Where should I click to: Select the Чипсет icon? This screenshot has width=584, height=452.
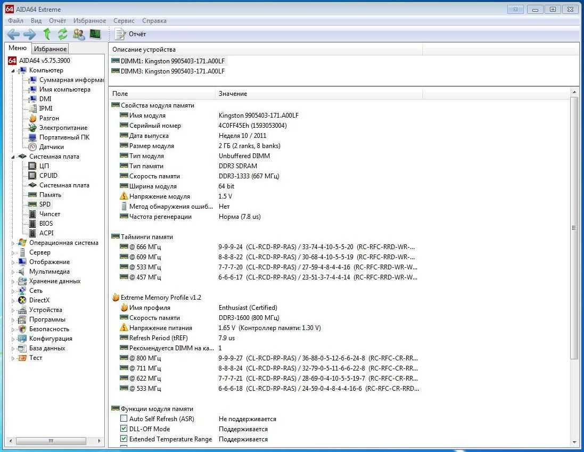(33, 214)
